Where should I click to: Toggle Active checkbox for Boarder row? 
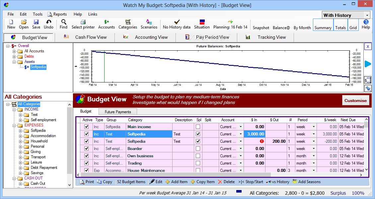pyautogui.click(x=87, y=149)
